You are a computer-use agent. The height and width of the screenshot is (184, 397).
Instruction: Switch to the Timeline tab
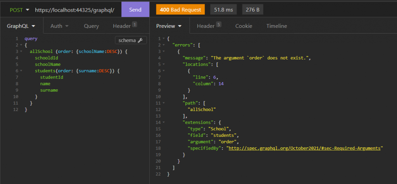[276, 26]
